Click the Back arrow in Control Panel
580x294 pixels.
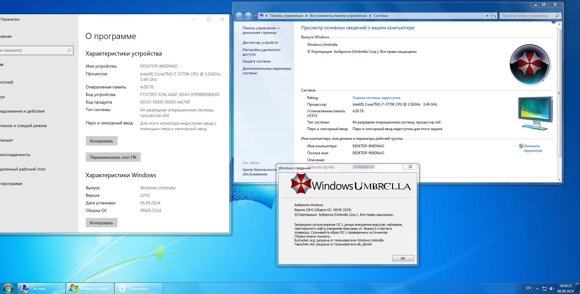pyautogui.click(x=239, y=16)
